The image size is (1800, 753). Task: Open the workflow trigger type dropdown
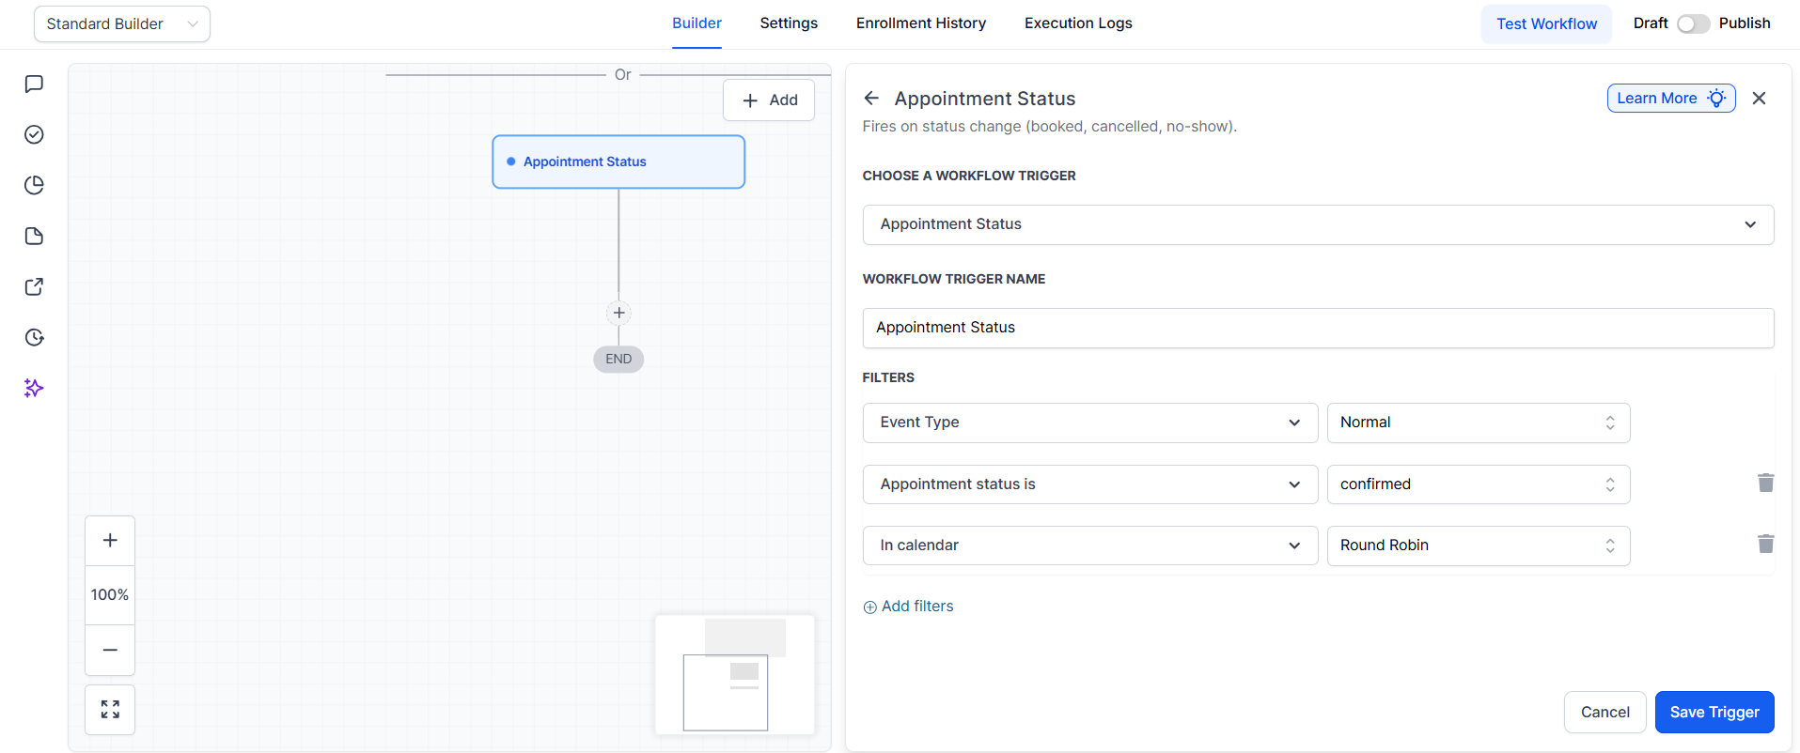1318,224
